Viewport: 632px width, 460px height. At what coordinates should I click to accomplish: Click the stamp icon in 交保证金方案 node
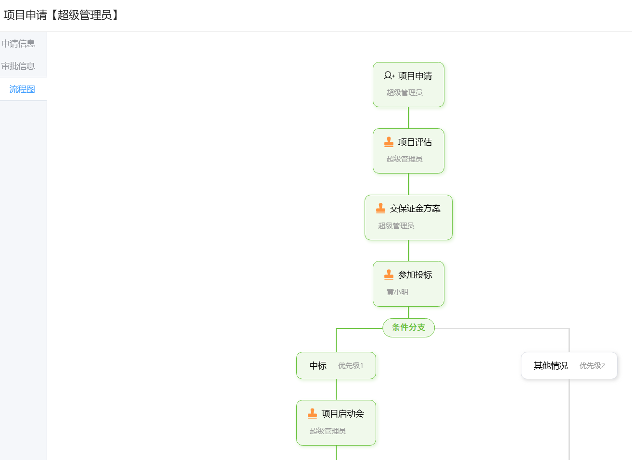tap(380, 209)
